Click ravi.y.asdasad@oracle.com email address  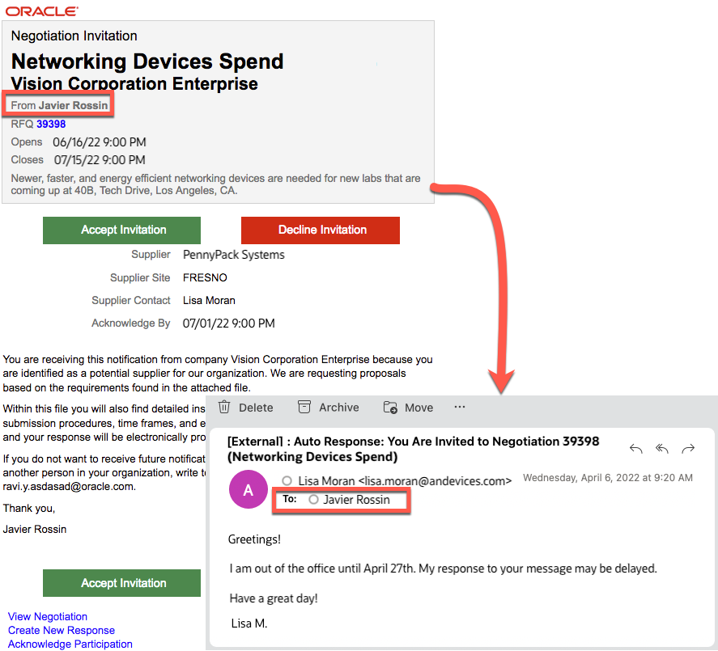point(69,487)
